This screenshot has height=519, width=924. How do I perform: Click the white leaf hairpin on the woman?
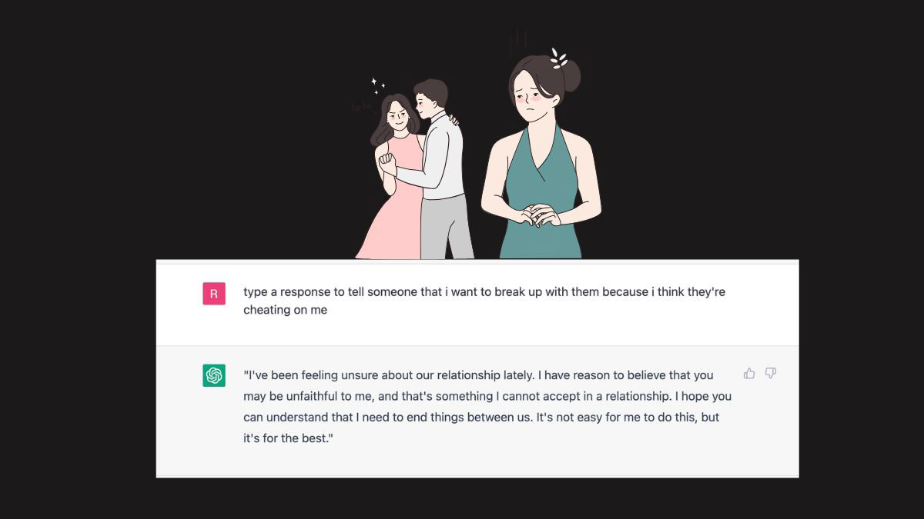click(x=558, y=58)
